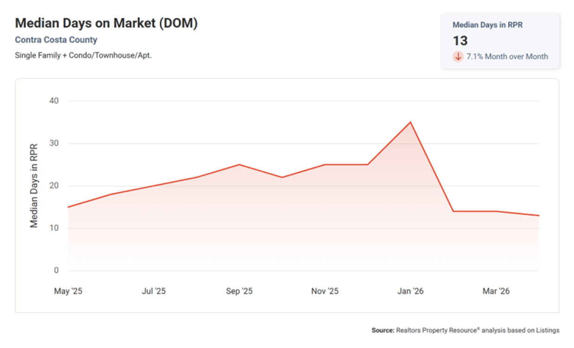Click the Mar '26 axis label
574x348 pixels.
496,291
